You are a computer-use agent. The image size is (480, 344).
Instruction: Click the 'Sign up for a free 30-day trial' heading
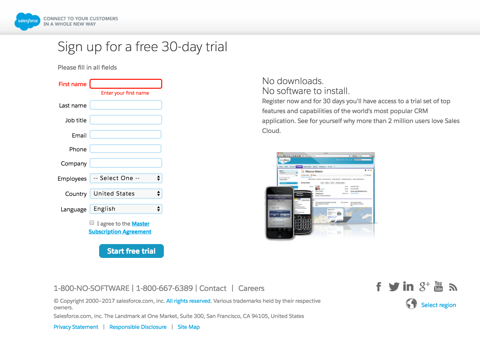(142, 47)
